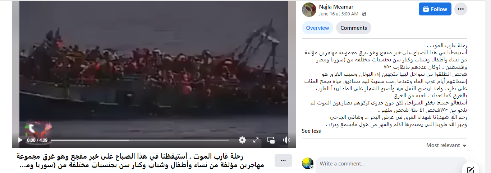
Task: Switch to the Comments tab
Action: coord(354,28)
